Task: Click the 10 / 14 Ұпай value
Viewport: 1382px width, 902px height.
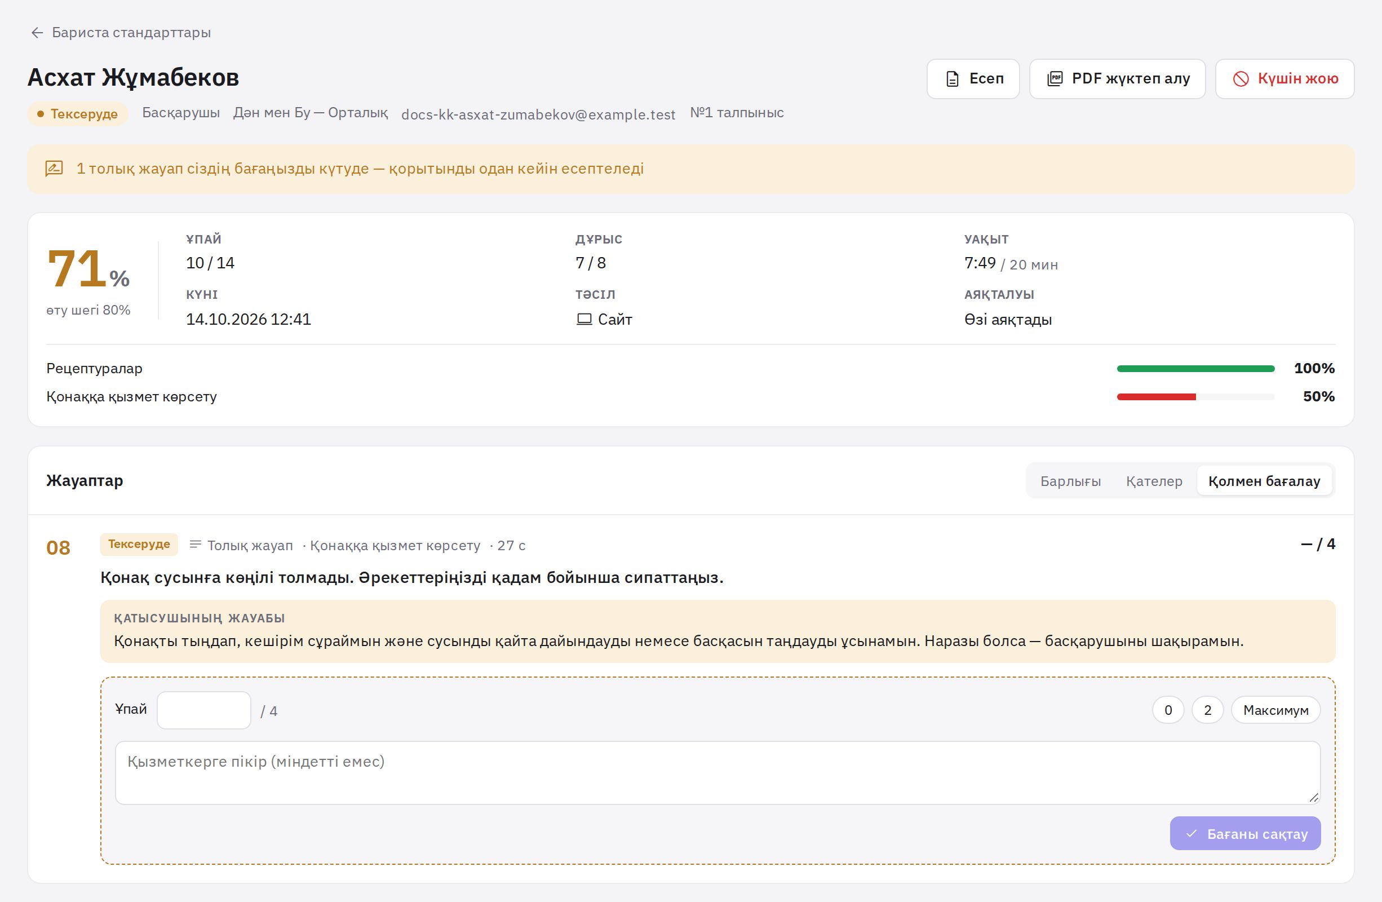Action: [210, 263]
